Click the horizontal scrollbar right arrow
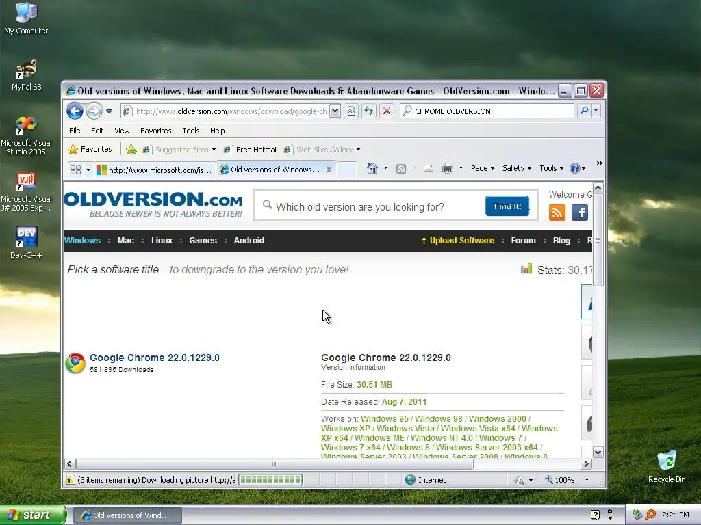This screenshot has width=701, height=525. coord(586,464)
